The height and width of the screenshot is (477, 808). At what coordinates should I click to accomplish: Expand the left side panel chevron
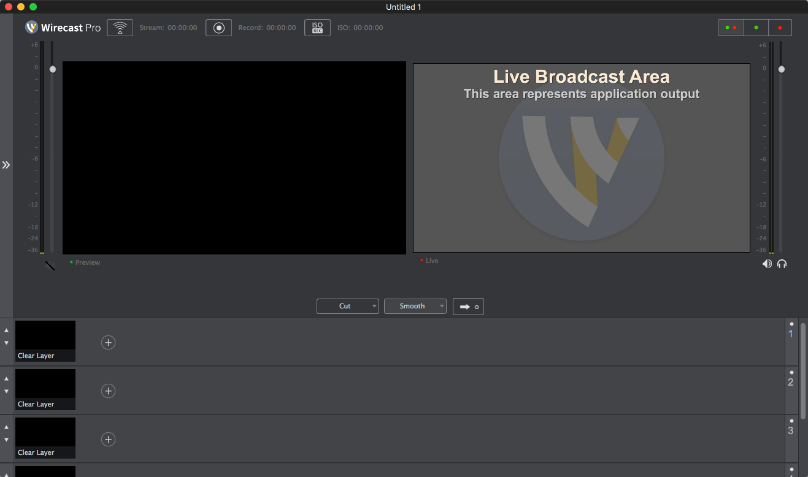pos(6,165)
